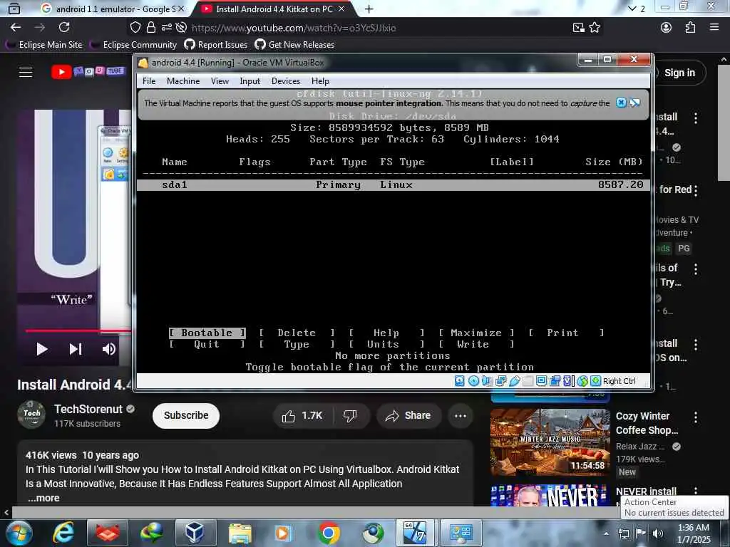The height and width of the screenshot is (547, 730).
Task: Like the video showing 1.7K likes
Action: tap(302, 415)
